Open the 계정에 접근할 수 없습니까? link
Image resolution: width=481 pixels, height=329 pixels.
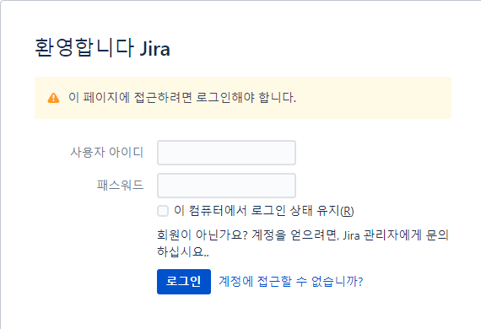(x=291, y=281)
